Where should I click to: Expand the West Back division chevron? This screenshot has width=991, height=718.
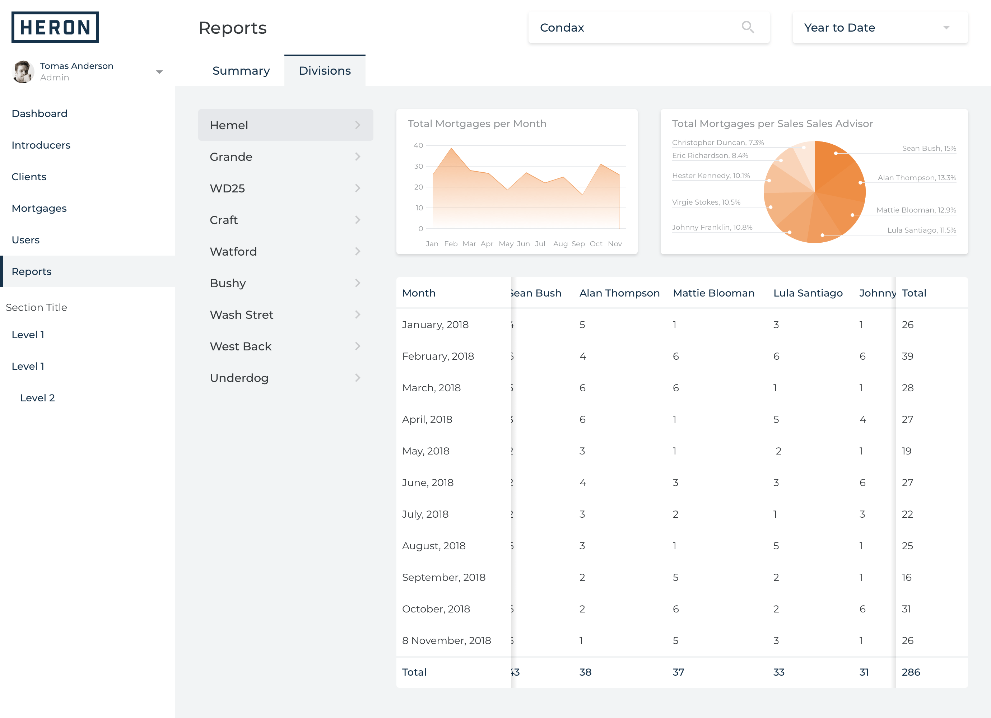click(357, 346)
